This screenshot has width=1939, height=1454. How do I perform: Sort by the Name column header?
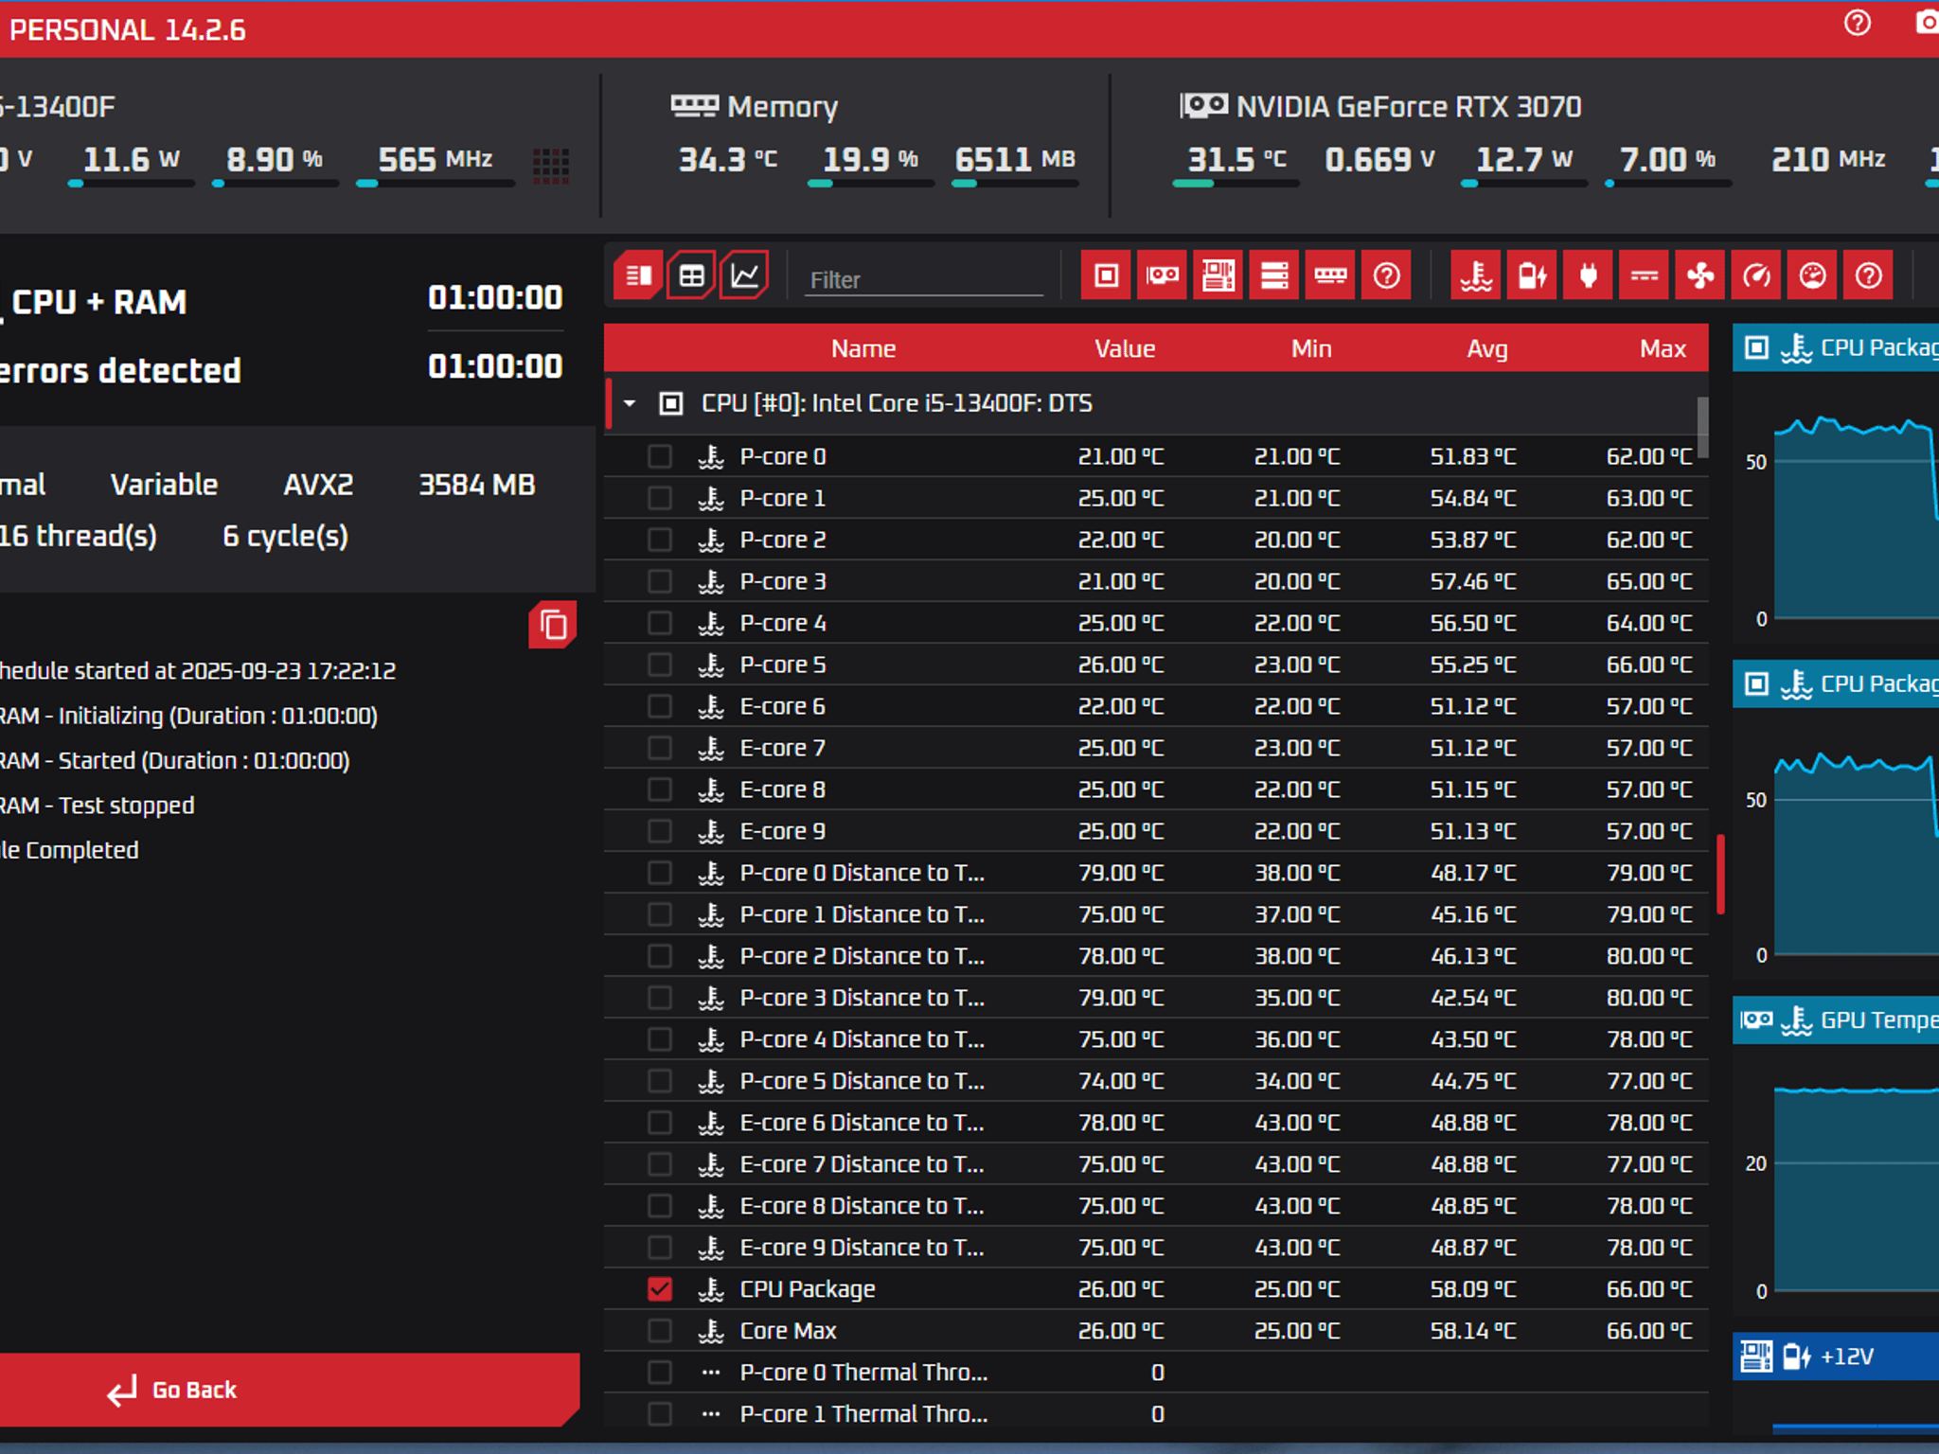click(x=863, y=348)
